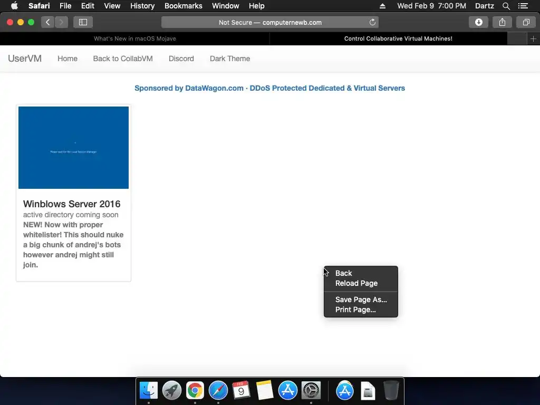Image resolution: width=540 pixels, height=405 pixels.
Task: Open Notification Center list icon
Action: [x=523, y=6]
